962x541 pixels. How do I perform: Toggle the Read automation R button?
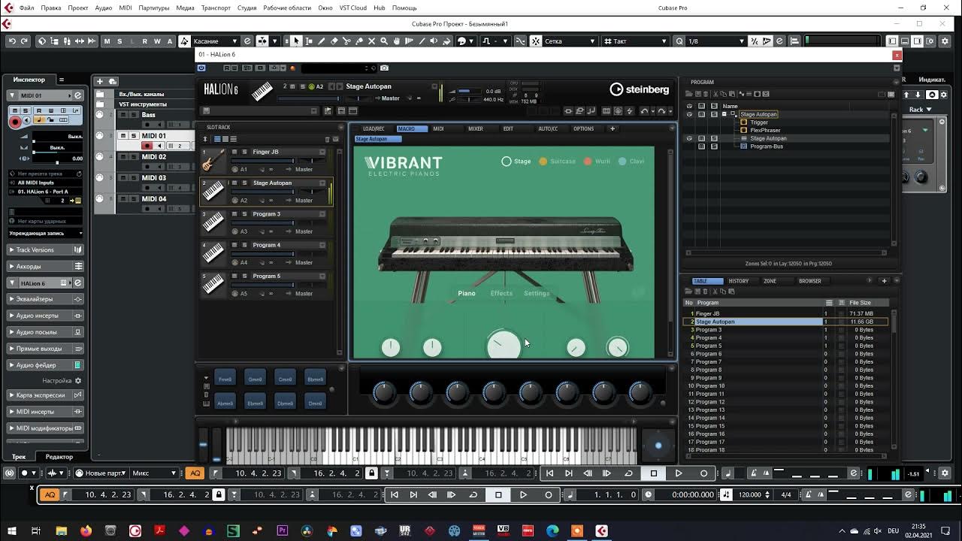coord(145,41)
